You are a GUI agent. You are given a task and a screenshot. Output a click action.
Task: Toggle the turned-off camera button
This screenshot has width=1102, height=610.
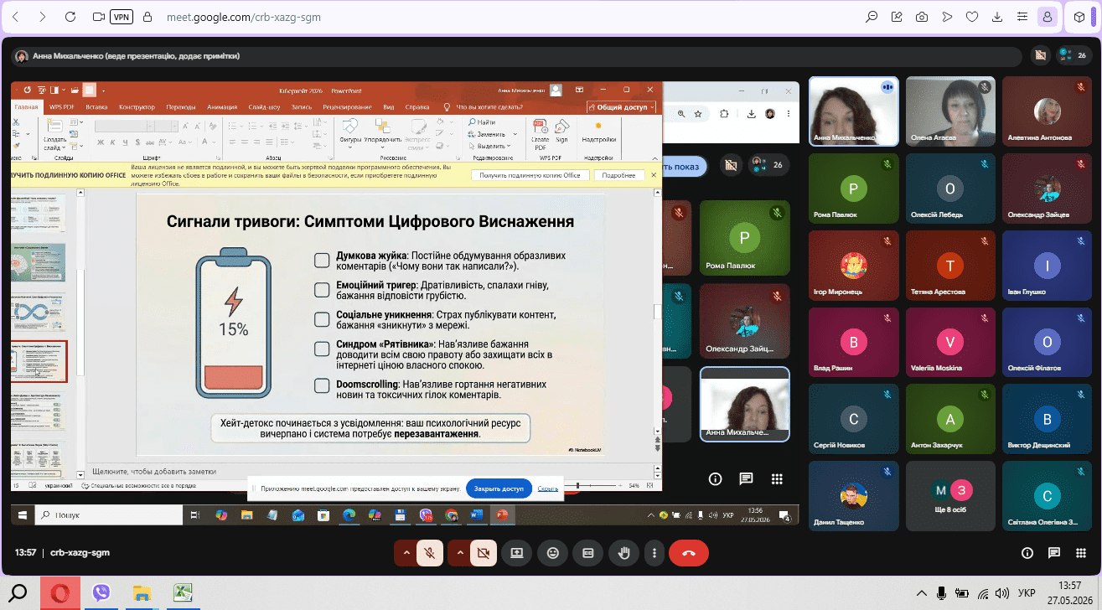click(x=482, y=553)
